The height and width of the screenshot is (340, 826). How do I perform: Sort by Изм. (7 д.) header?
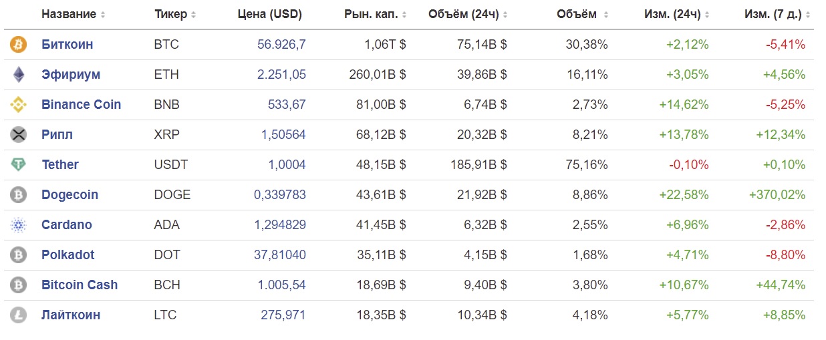pyautogui.click(x=778, y=14)
